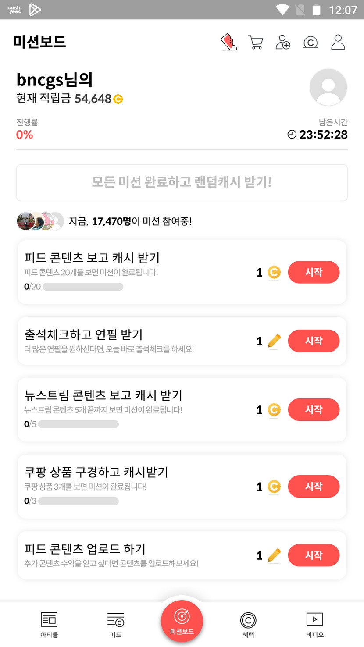Open the 비디오 tab
Viewport: 364px width, 647px height.
click(314, 624)
